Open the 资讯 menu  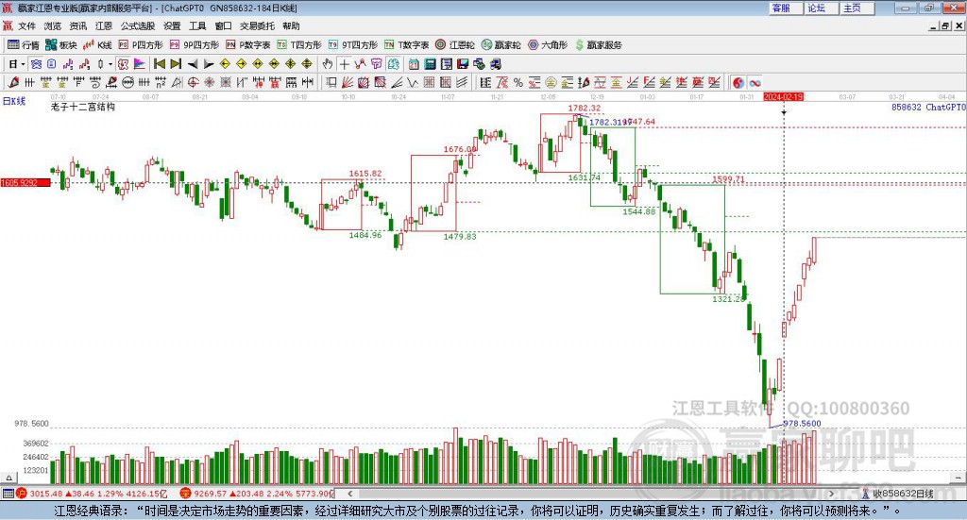click(x=77, y=25)
